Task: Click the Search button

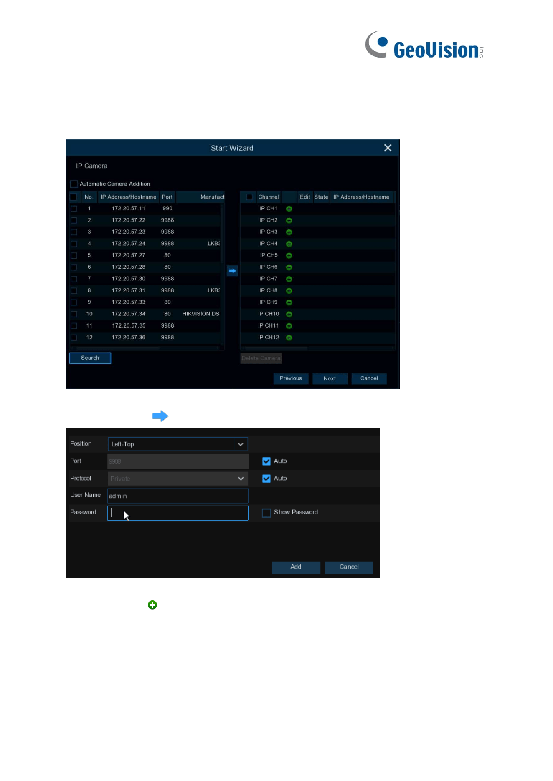Action: coord(90,358)
